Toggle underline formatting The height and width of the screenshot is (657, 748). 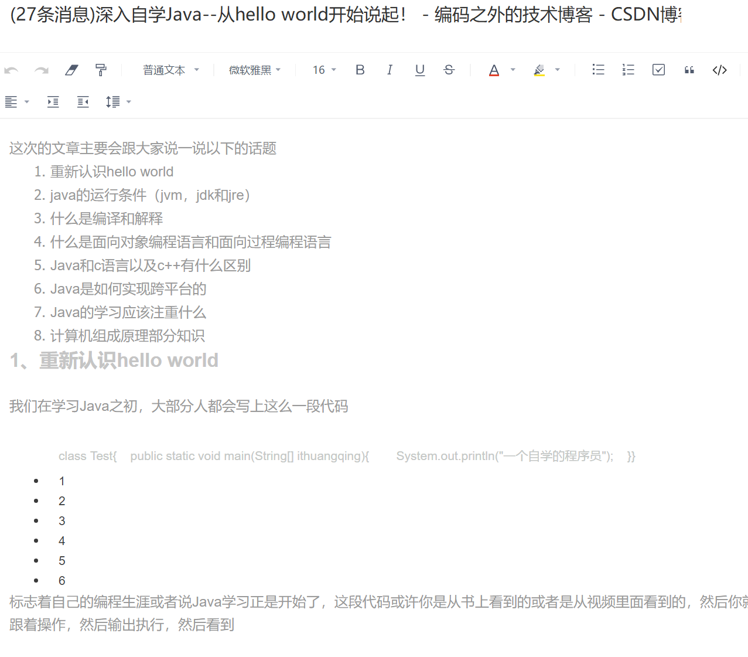(419, 70)
